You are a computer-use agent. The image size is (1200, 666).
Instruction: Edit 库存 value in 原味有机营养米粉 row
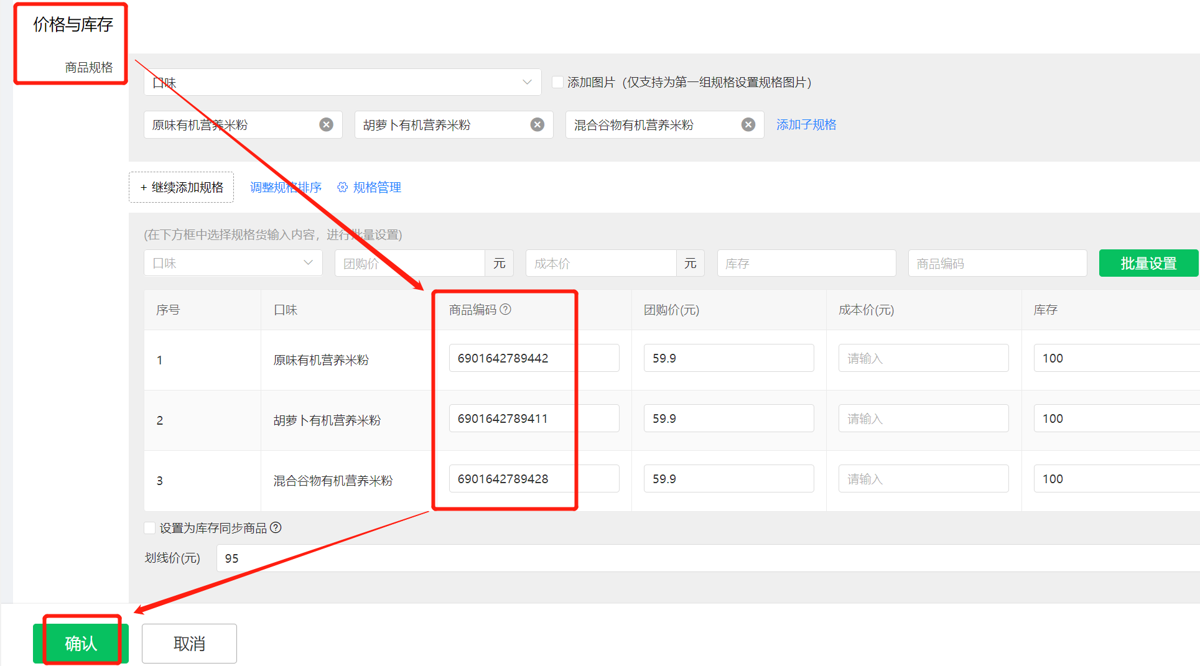coord(1117,358)
